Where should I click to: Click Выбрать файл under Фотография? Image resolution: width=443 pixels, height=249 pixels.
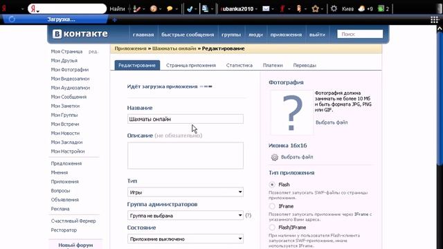(332, 122)
